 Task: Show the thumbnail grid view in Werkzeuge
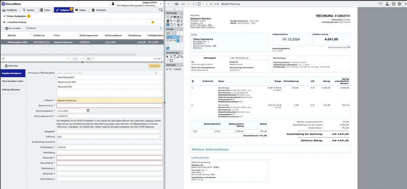tap(168, 21)
